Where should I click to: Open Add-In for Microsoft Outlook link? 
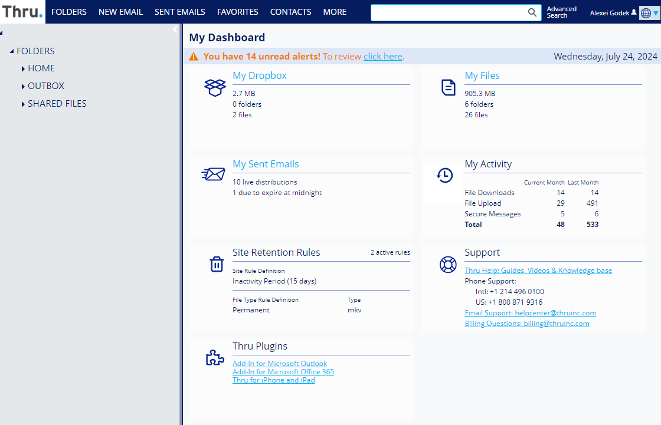tap(280, 364)
